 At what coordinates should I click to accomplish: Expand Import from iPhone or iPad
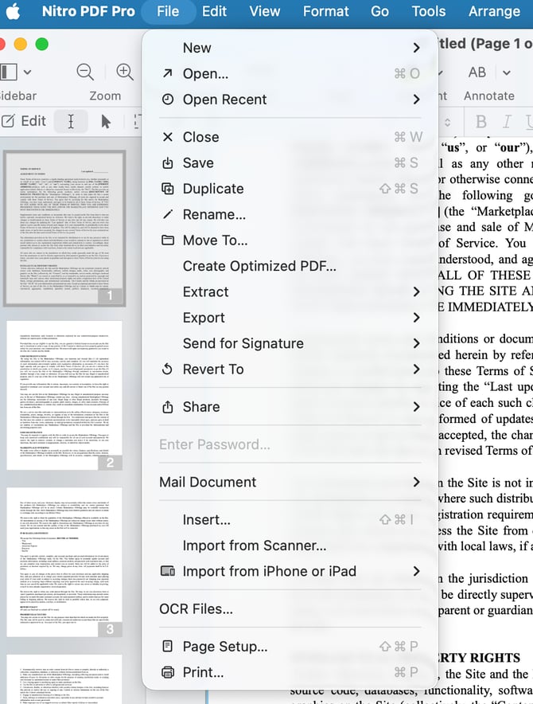click(290, 571)
